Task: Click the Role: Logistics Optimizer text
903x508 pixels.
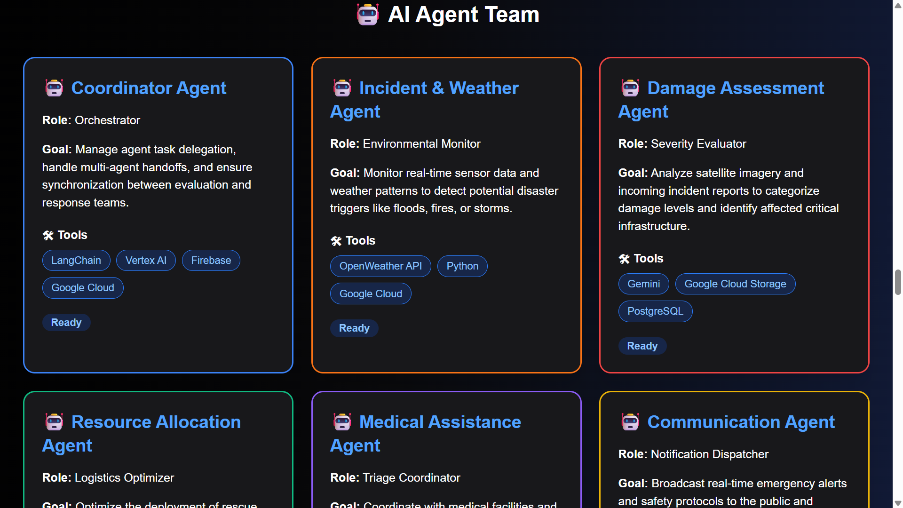Action: [108, 478]
